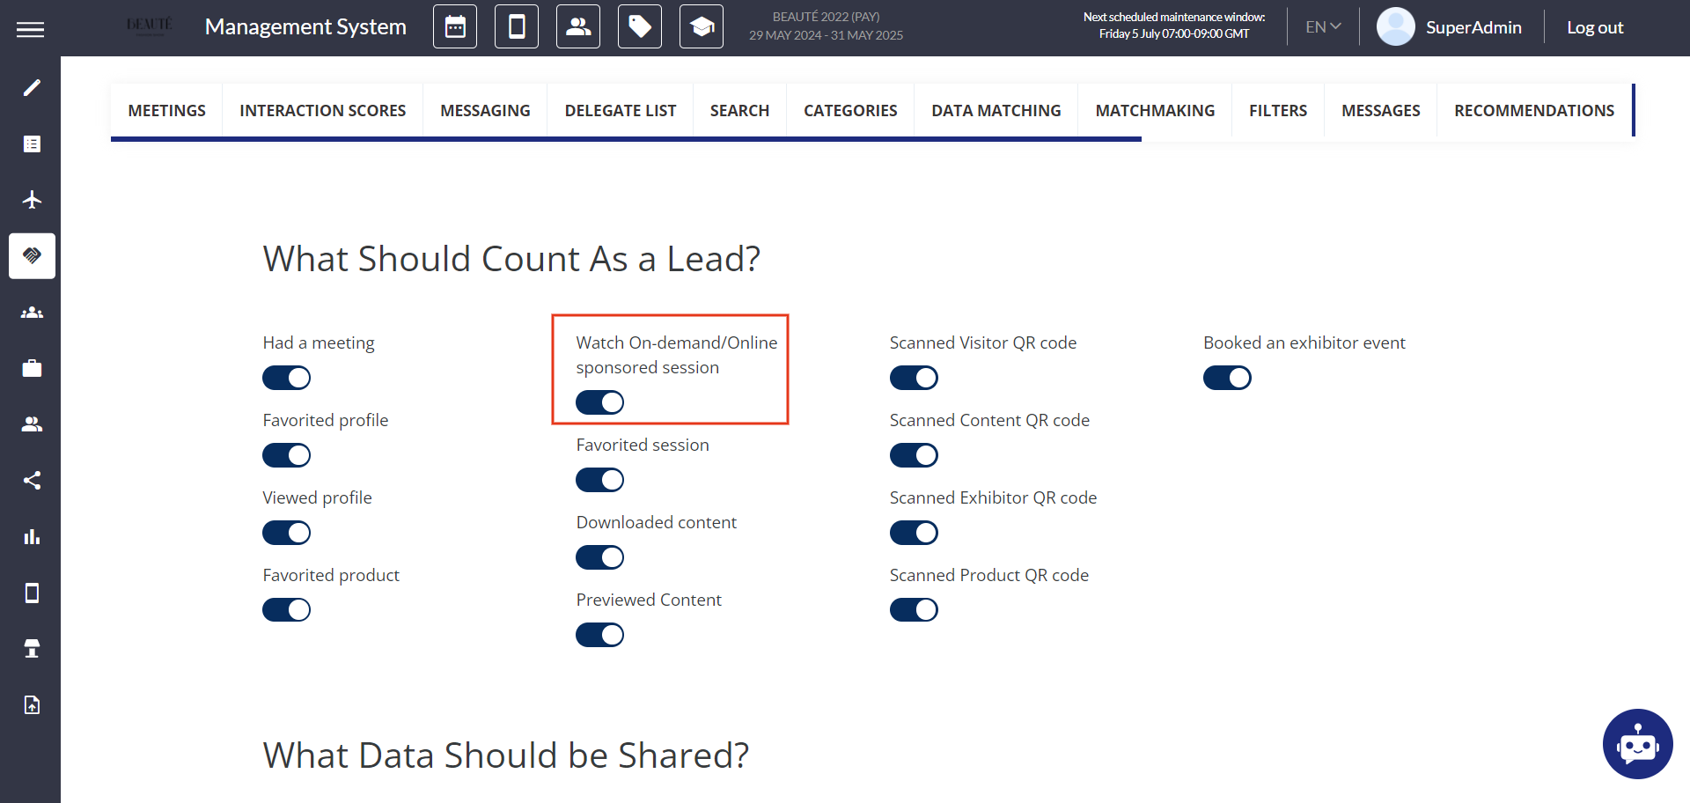Open the file upload sidebar icon
This screenshot has height=803, width=1690.
(32, 705)
